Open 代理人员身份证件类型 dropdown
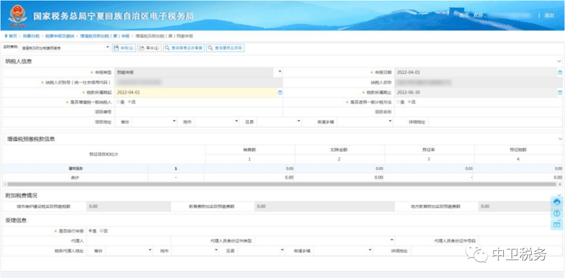This screenshot has width=565, height=279. coord(391,240)
